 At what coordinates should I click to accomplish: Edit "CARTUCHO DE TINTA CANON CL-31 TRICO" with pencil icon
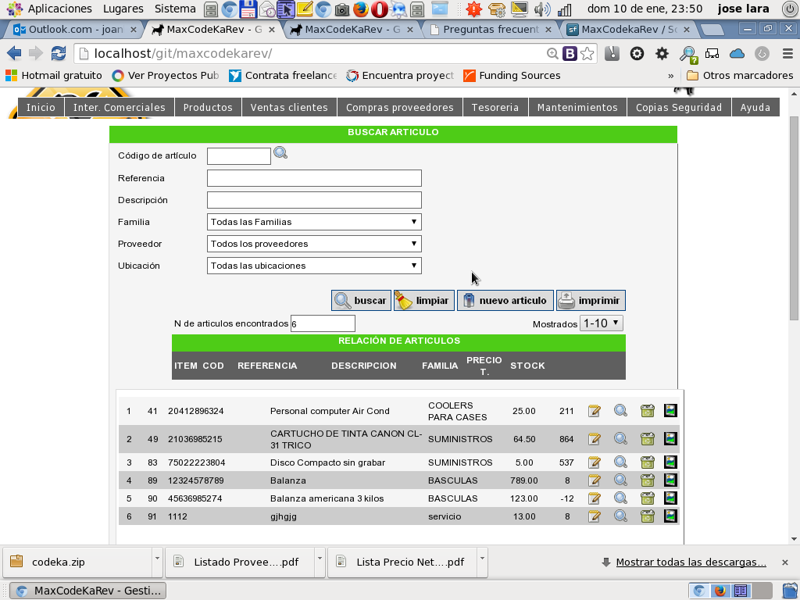click(x=595, y=438)
